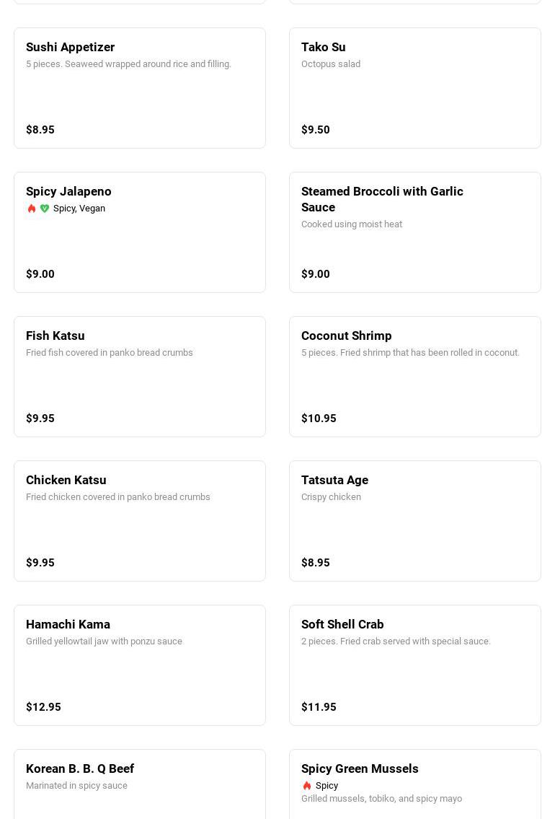This screenshot has width=555, height=819.
Task: Click the $11.95 Soft Shell Crab price
Action: tap(319, 707)
